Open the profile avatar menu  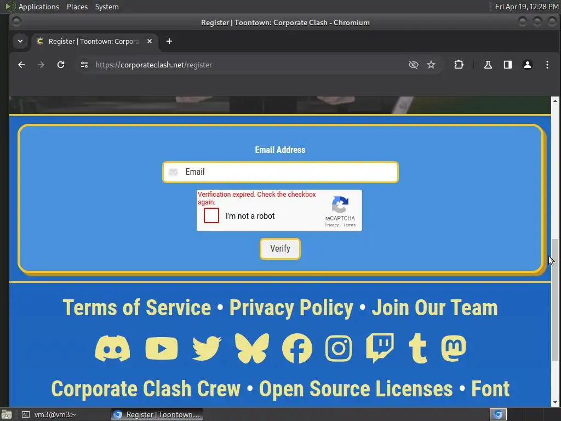click(528, 65)
